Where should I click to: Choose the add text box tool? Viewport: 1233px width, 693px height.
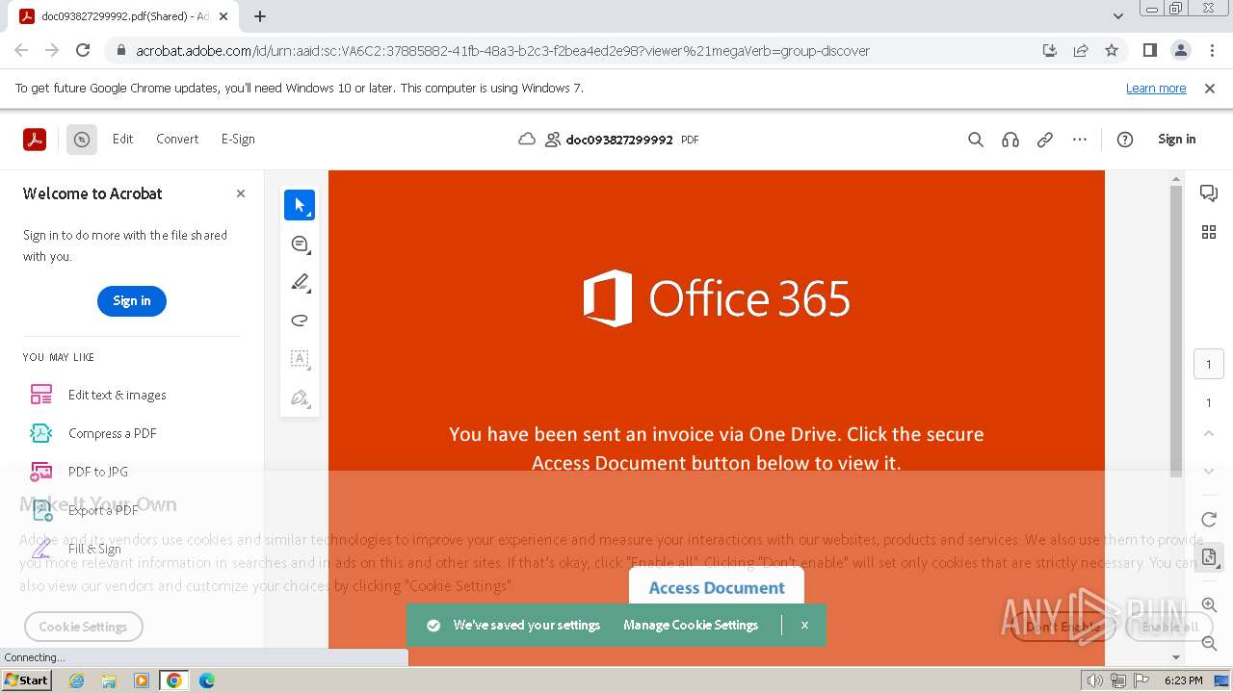300,359
